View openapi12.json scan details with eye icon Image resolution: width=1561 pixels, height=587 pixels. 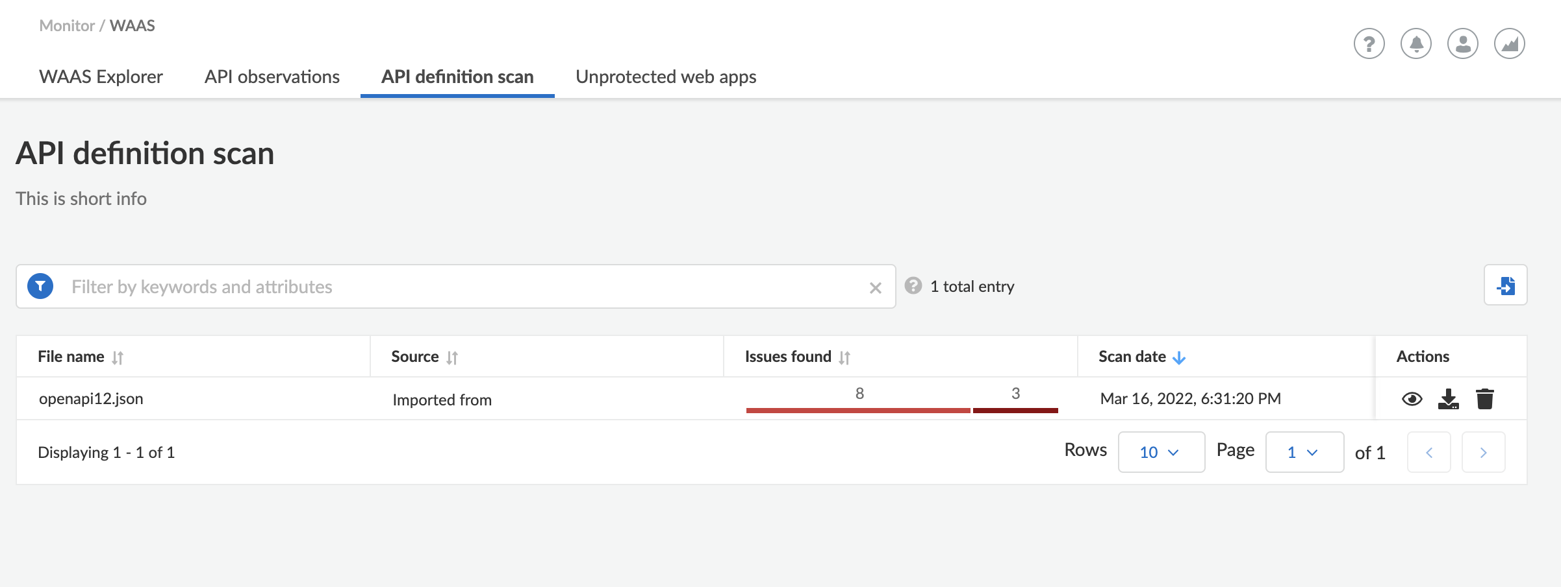tap(1412, 399)
